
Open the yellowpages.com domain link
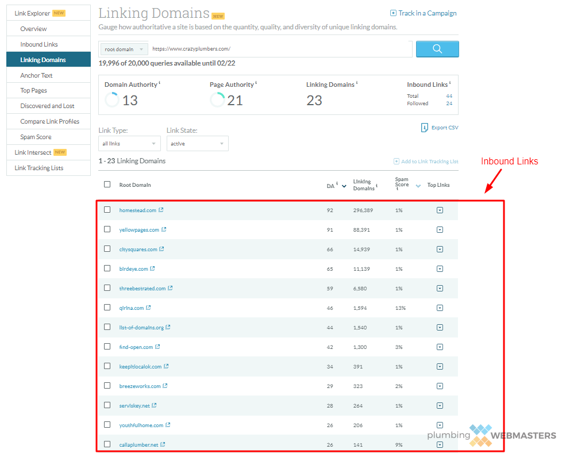139,229
